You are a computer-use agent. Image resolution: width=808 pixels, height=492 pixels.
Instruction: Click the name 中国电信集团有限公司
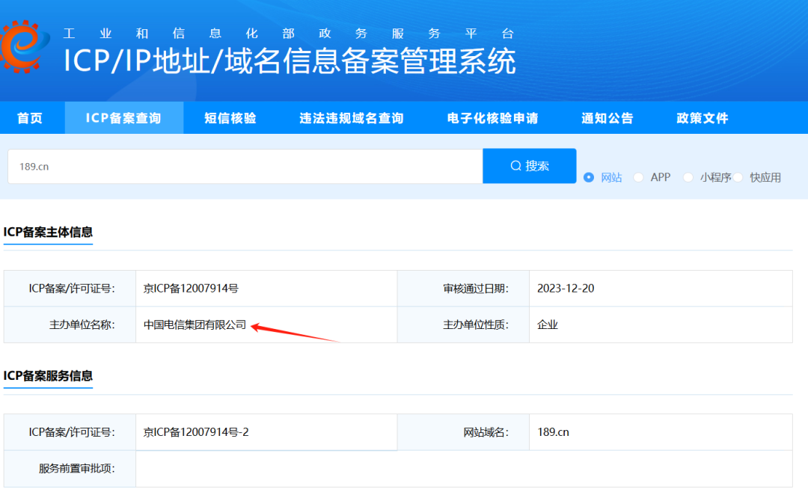[195, 325]
